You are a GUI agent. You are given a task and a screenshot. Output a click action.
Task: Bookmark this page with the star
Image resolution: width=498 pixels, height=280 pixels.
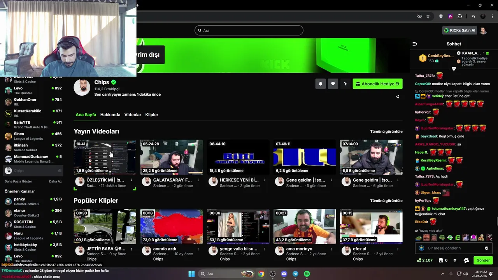point(428,16)
